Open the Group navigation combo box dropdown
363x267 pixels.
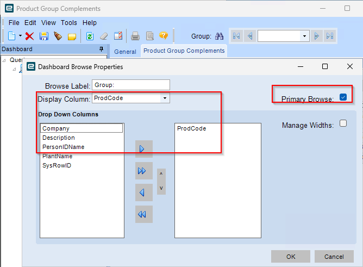[x=304, y=36]
